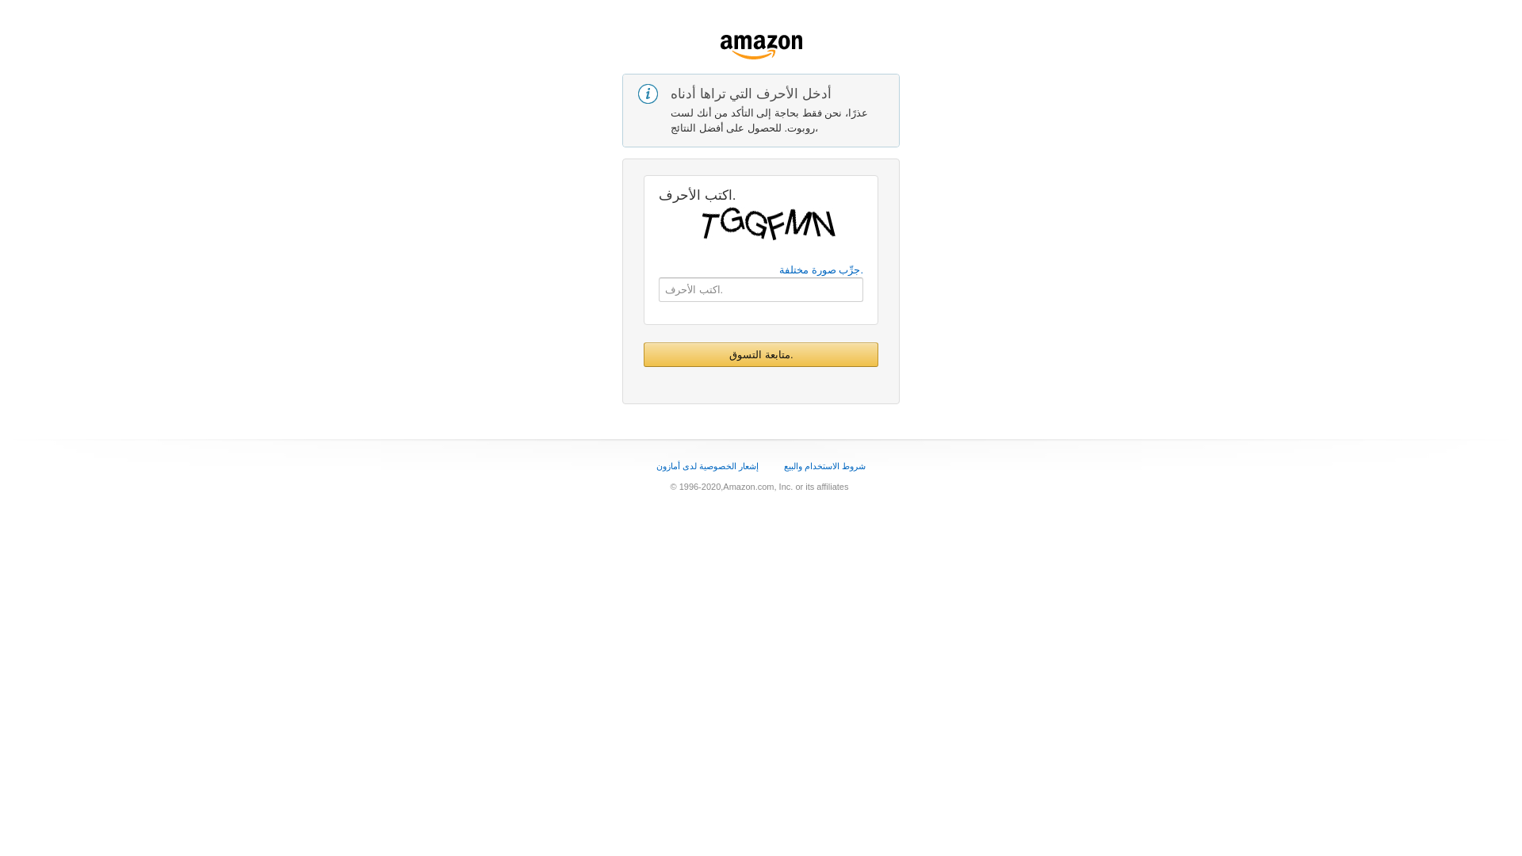Request a different captcha image via جرّب صورة مختلفة
This screenshot has width=1522, height=856.
tap(820, 270)
